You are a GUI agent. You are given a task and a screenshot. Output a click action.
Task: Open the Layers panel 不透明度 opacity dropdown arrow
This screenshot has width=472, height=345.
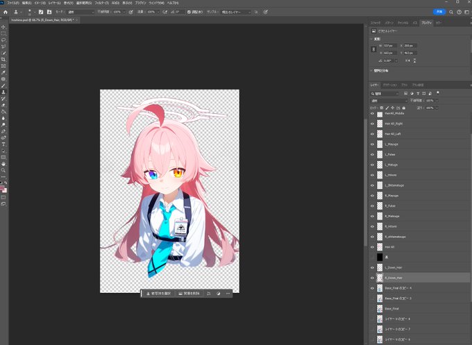coord(437,101)
